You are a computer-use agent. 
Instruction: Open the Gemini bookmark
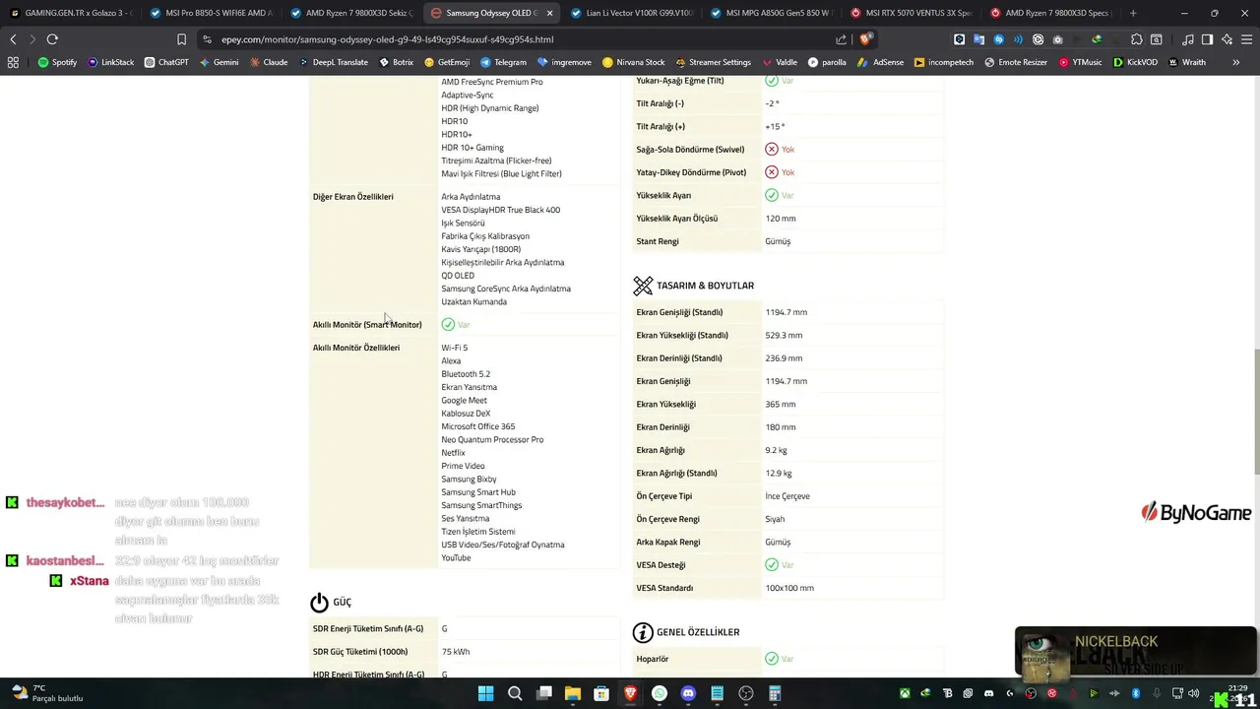coord(218,62)
